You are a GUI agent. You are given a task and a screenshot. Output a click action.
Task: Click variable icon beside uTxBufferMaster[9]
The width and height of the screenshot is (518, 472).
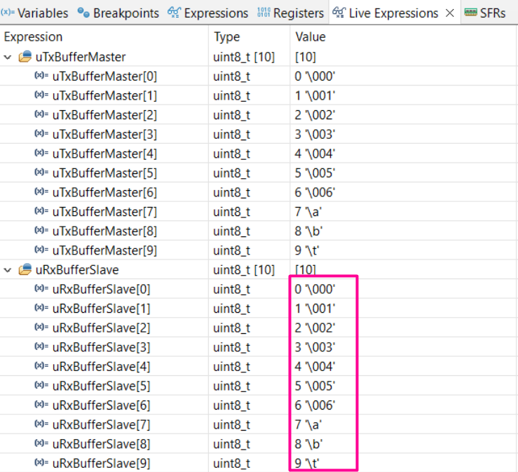click(x=41, y=250)
